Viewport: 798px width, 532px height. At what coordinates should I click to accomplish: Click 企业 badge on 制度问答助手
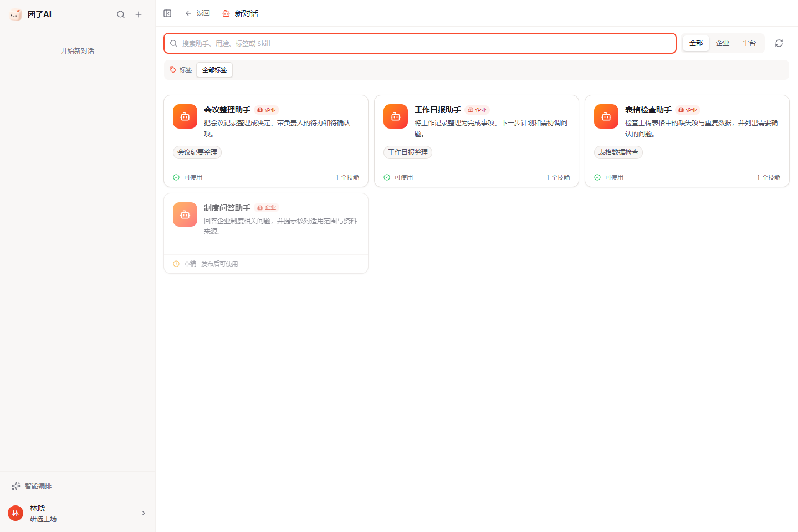[x=267, y=208]
